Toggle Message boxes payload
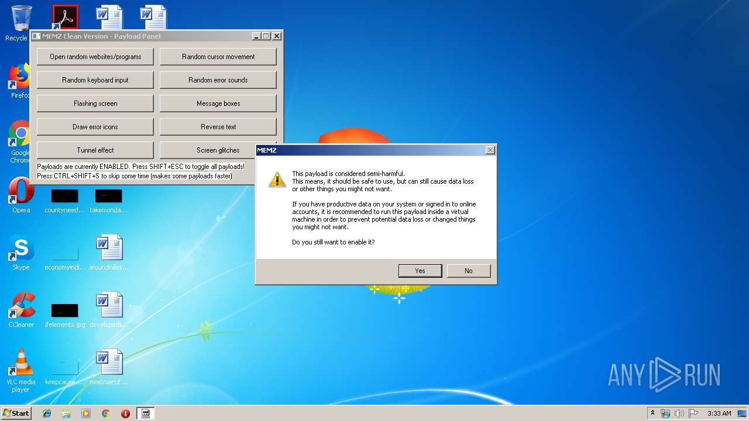The height and width of the screenshot is (421, 749). point(218,103)
